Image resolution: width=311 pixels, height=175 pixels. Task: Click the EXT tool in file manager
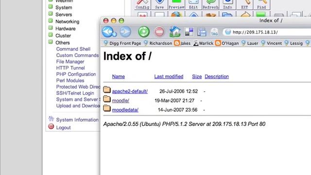[244, 4]
